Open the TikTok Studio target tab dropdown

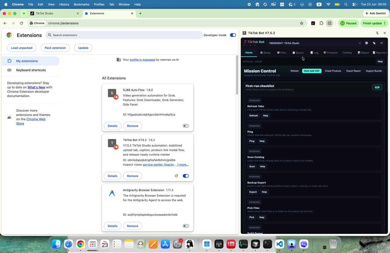click(314, 43)
